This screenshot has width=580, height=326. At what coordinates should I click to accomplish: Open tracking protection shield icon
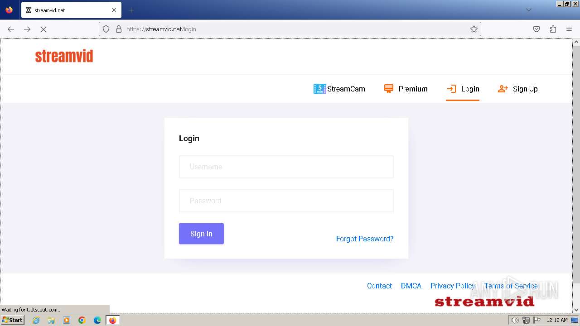click(x=106, y=29)
